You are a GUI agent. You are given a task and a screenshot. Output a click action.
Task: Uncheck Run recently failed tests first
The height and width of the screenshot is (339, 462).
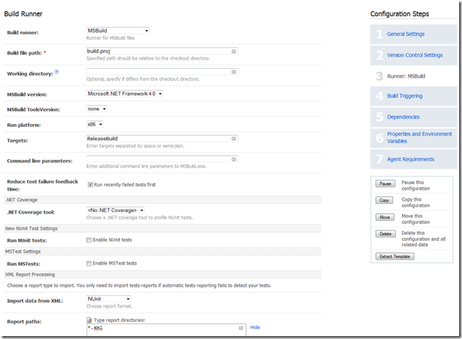[x=90, y=185]
